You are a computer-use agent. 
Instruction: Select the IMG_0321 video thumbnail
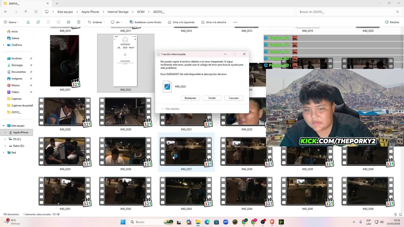click(65, 61)
